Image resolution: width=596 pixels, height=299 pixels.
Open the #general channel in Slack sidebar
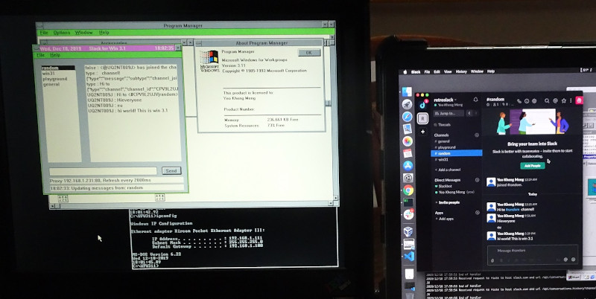(443, 141)
